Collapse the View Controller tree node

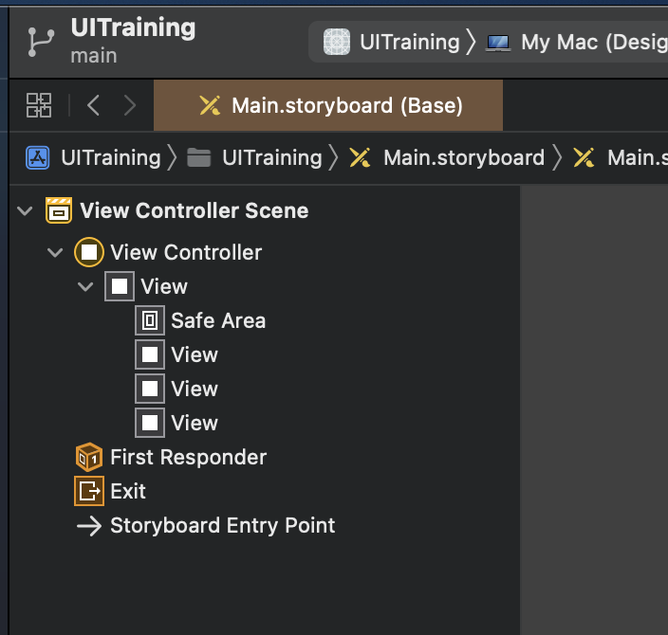pyautogui.click(x=56, y=252)
